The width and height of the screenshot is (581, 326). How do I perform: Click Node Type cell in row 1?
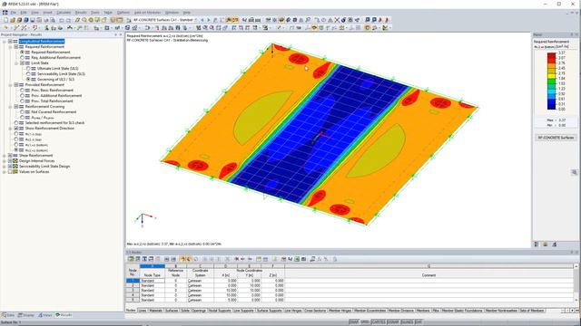(x=152, y=281)
